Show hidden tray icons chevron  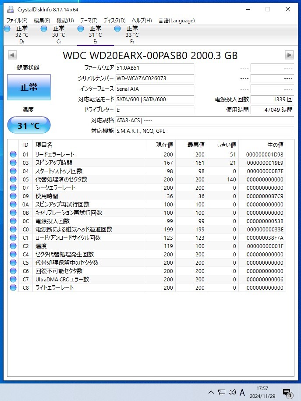coord(211,392)
